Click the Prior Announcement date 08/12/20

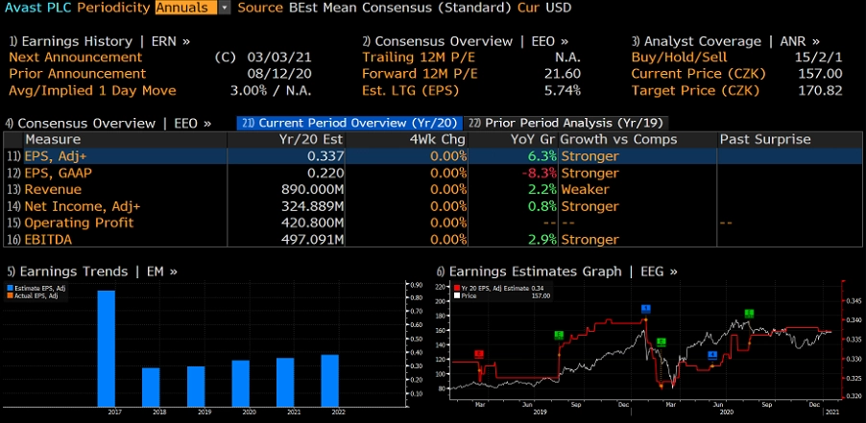click(279, 74)
